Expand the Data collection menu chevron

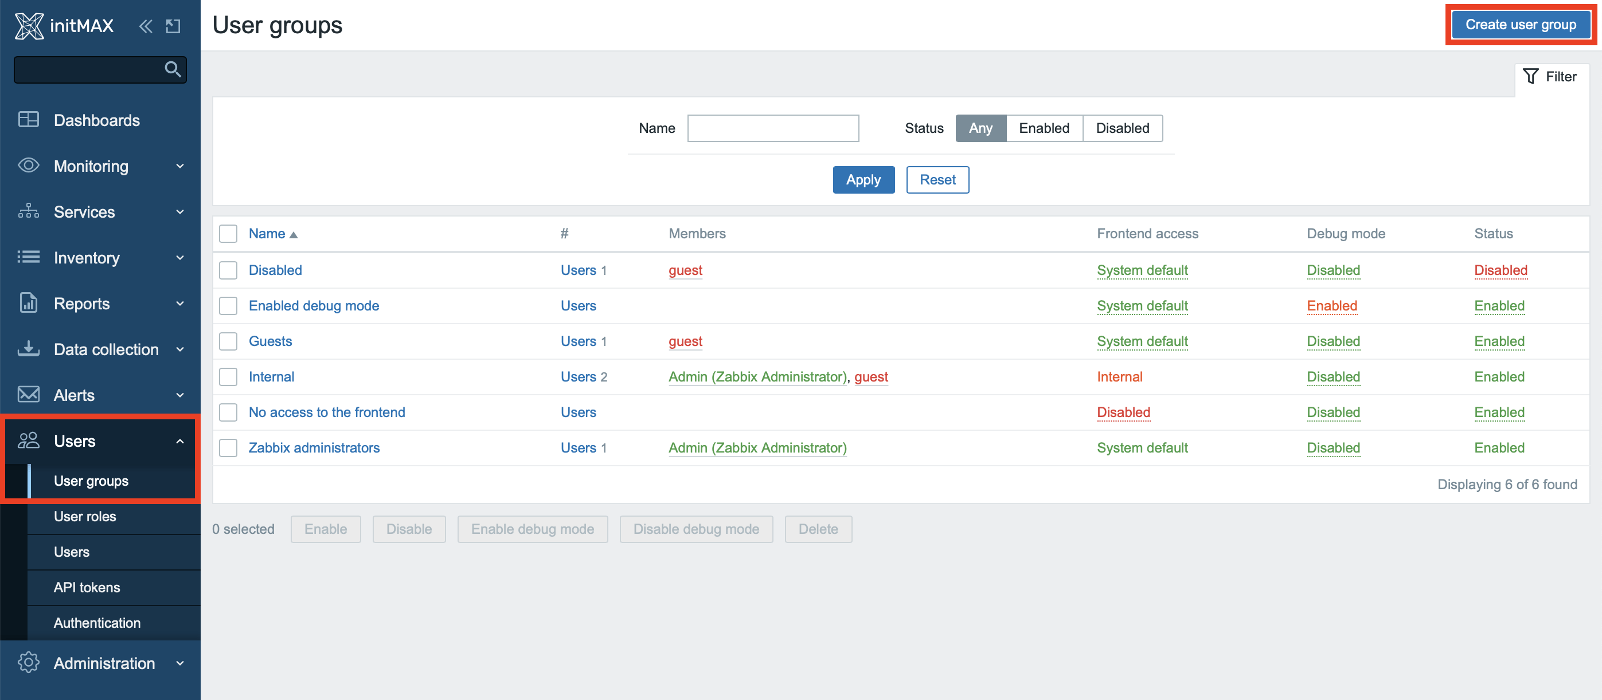[179, 349]
